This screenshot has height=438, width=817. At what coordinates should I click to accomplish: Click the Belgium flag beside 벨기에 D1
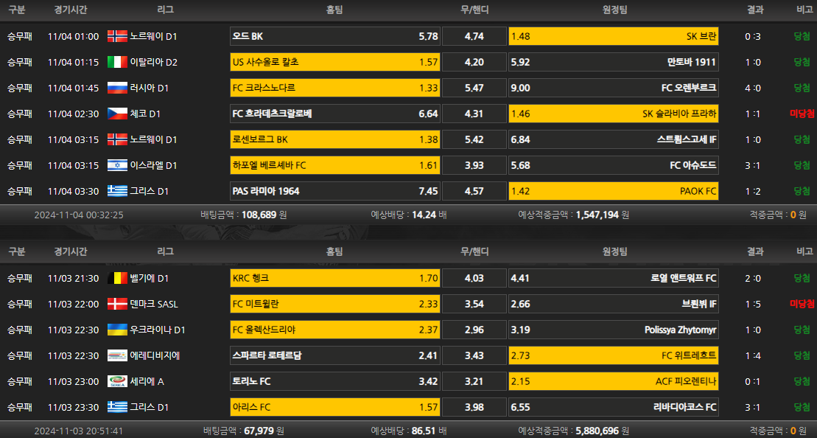(x=117, y=278)
